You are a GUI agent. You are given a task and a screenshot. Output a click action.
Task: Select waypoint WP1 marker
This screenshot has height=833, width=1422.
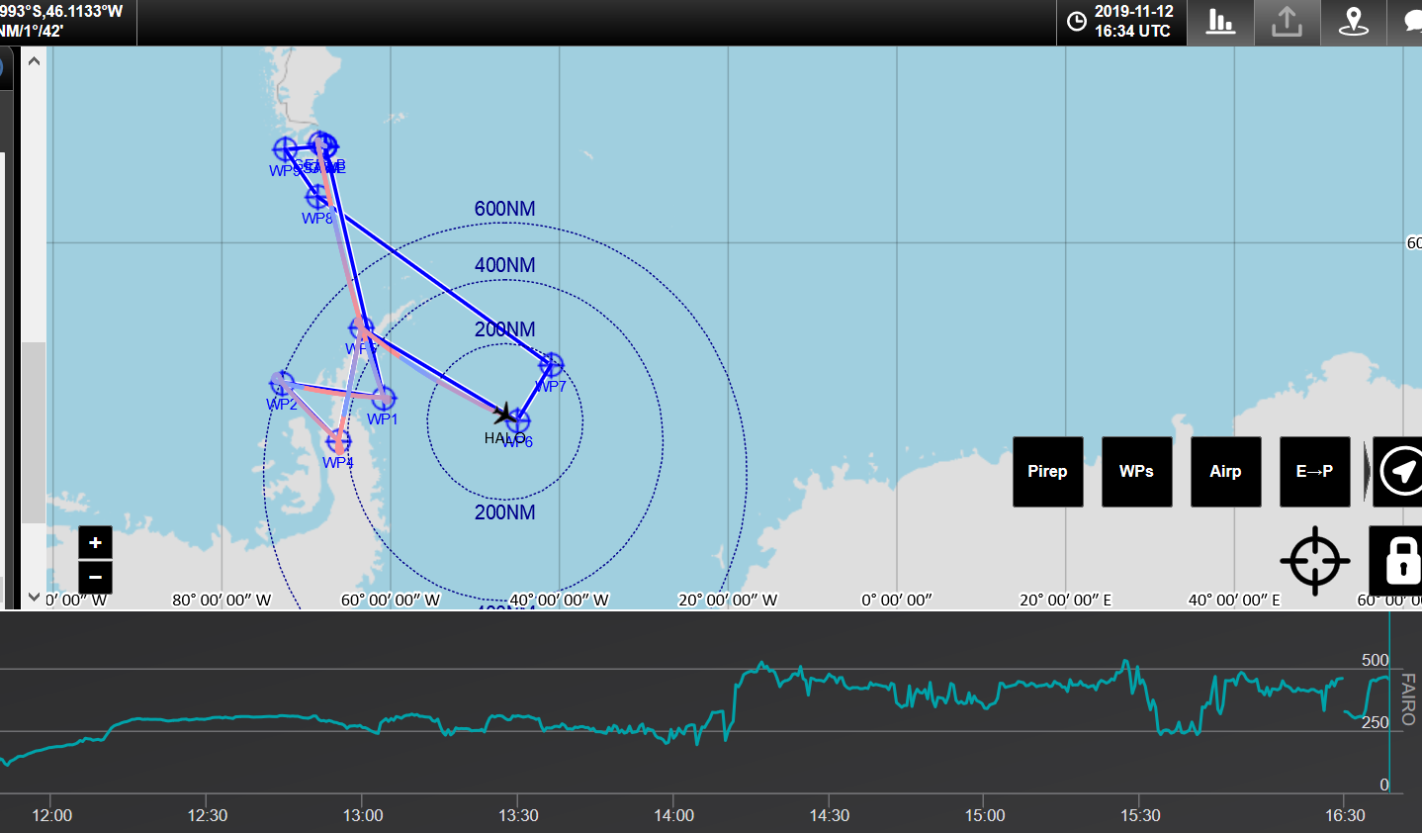point(384,398)
